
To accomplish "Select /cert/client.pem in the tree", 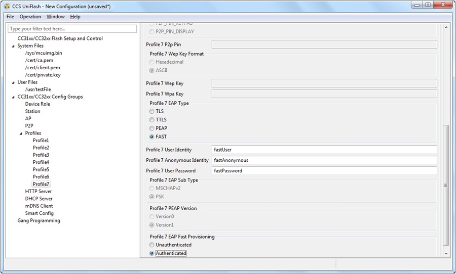I will click(43, 67).
